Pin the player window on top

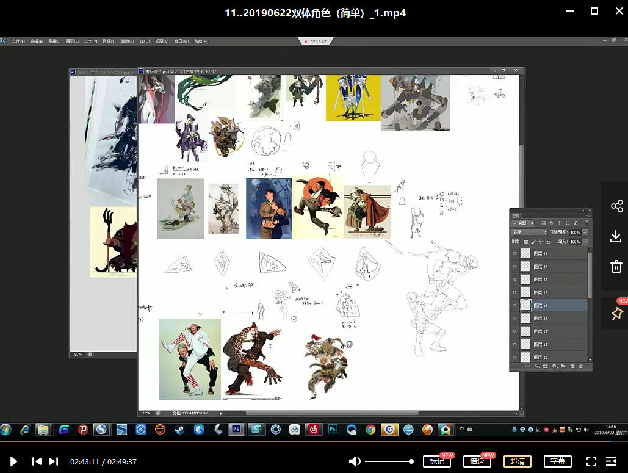click(616, 314)
